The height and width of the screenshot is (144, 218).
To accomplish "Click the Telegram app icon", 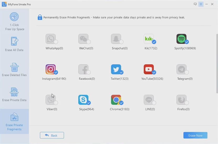I will (182, 69).
